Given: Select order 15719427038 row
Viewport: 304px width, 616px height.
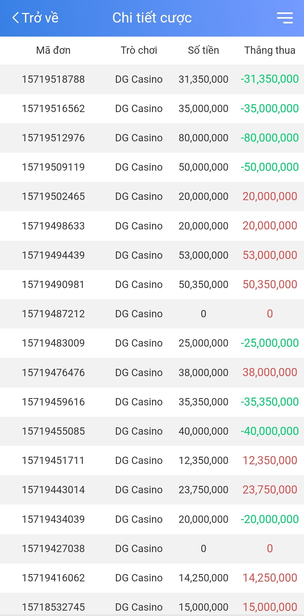Looking at the screenshot, I should tap(152, 549).
